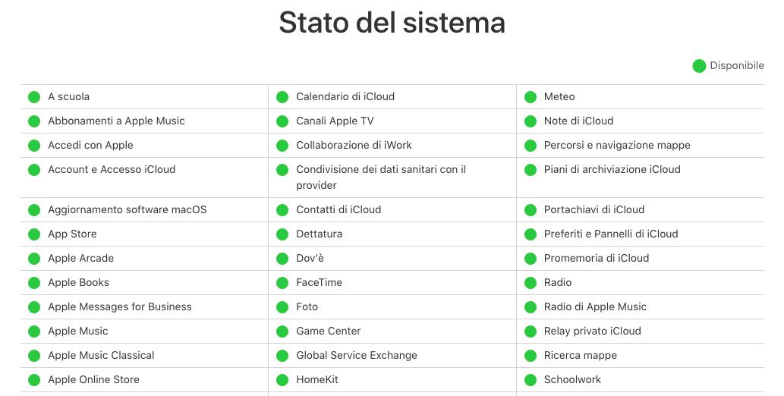Click the Disponibile legend text
This screenshot has width=784, height=396.
tap(736, 66)
